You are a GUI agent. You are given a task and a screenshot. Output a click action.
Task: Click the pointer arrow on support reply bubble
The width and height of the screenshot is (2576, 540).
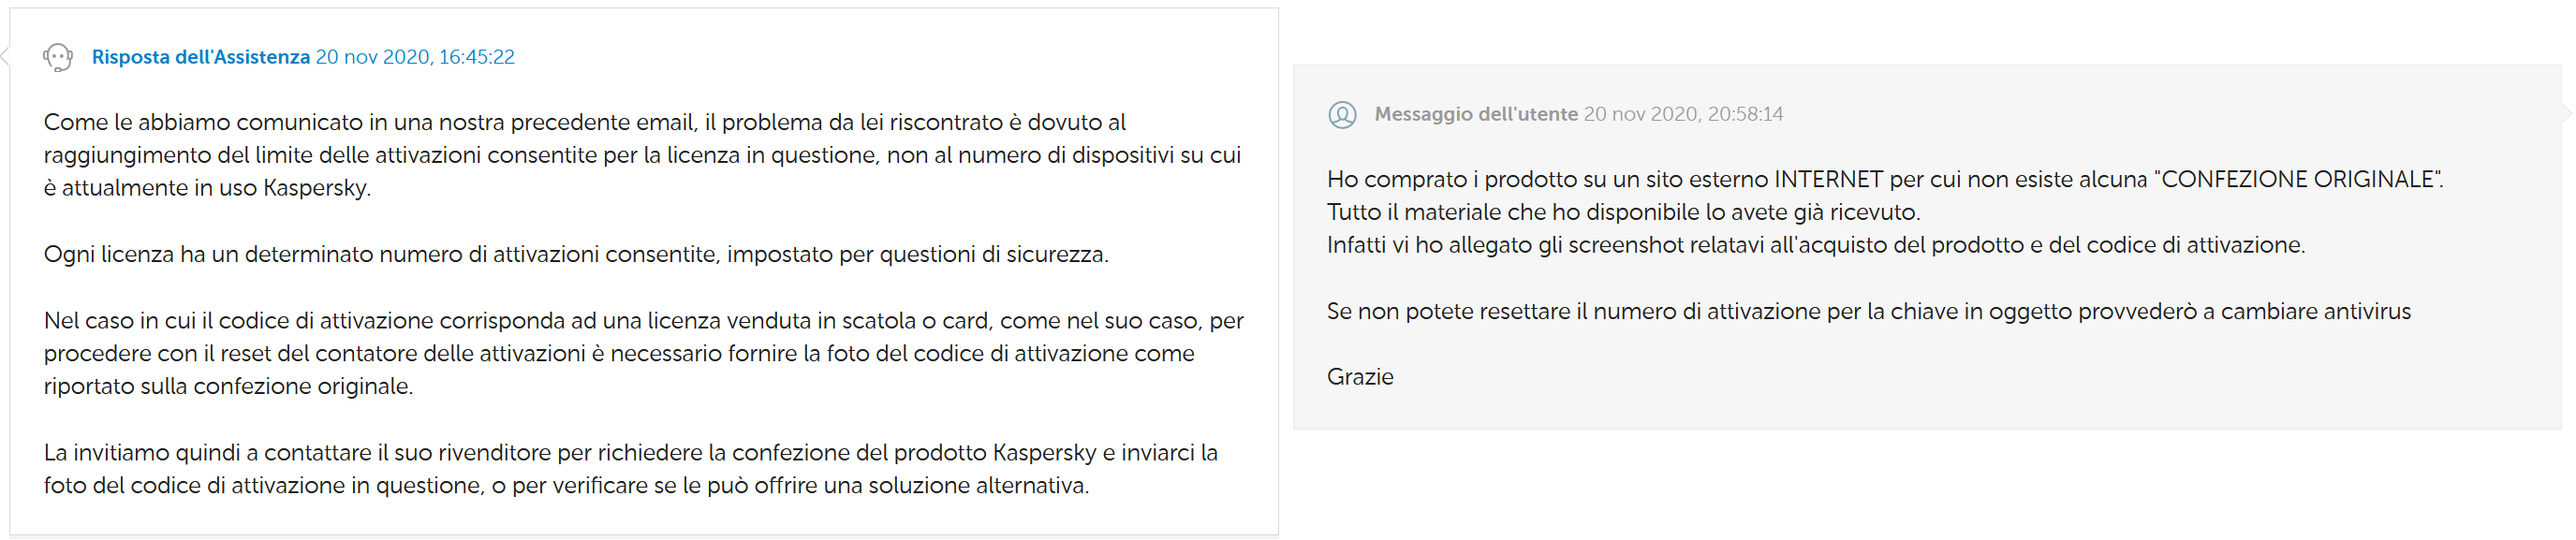5,57
